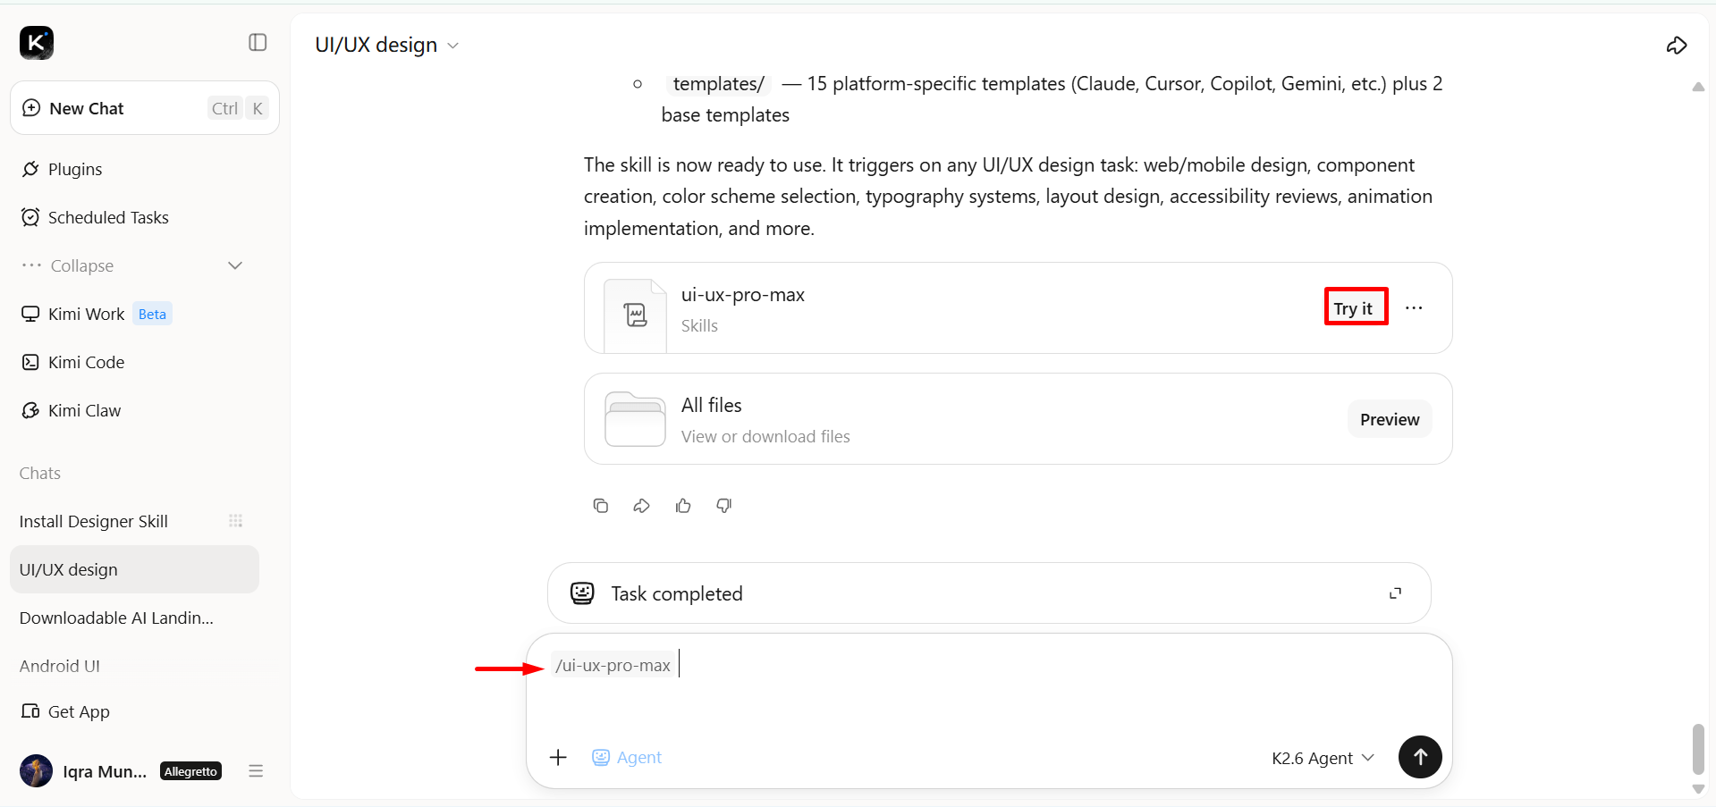Expand the Task completed panel
1716x807 pixels.
1395,593
